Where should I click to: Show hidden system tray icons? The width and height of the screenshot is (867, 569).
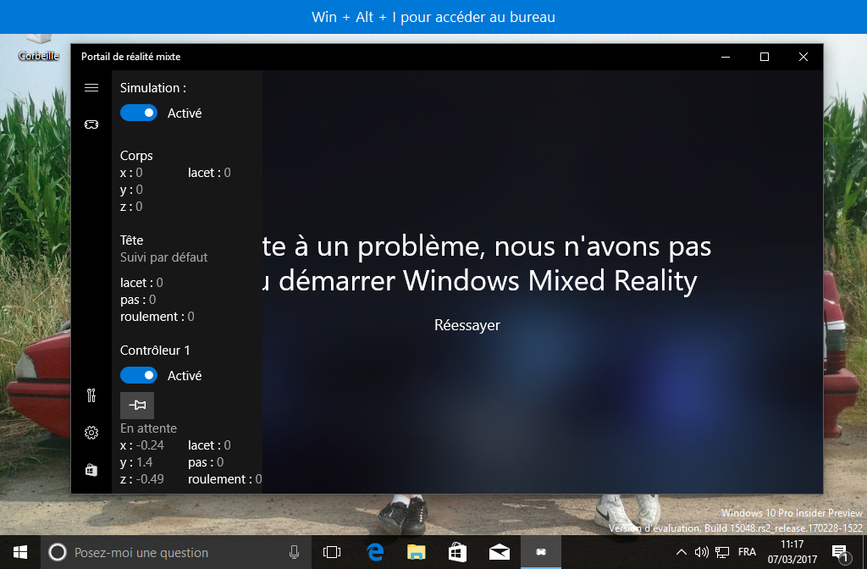[x=682, y=552]
